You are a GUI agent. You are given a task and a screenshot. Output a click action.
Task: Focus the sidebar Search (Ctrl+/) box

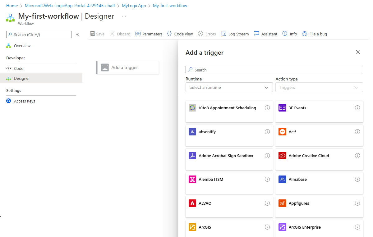pos(39,34)
